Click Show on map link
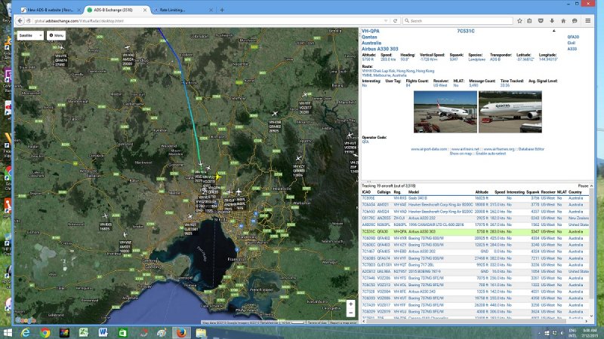The height and width of the screenshot is (339, 604). point(461,154)
